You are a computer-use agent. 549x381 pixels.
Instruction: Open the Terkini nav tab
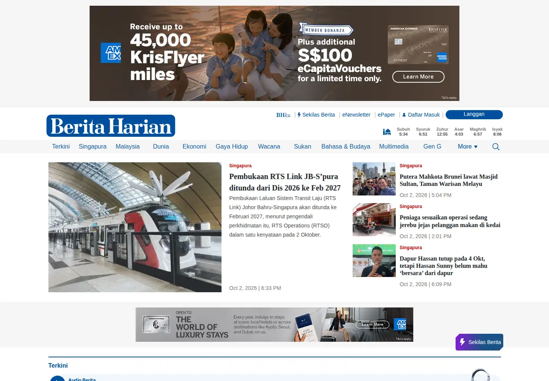click(x=61, y=147)
